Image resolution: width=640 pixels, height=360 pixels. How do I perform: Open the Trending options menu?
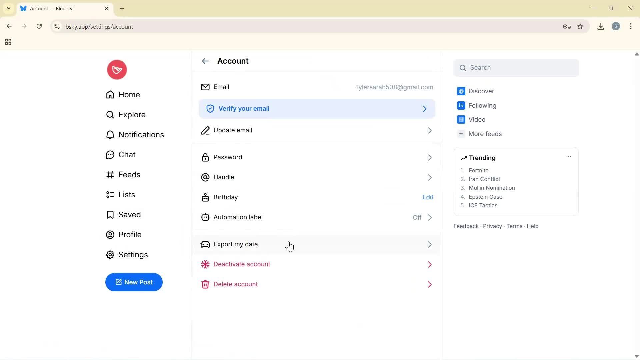pos(568,157)
